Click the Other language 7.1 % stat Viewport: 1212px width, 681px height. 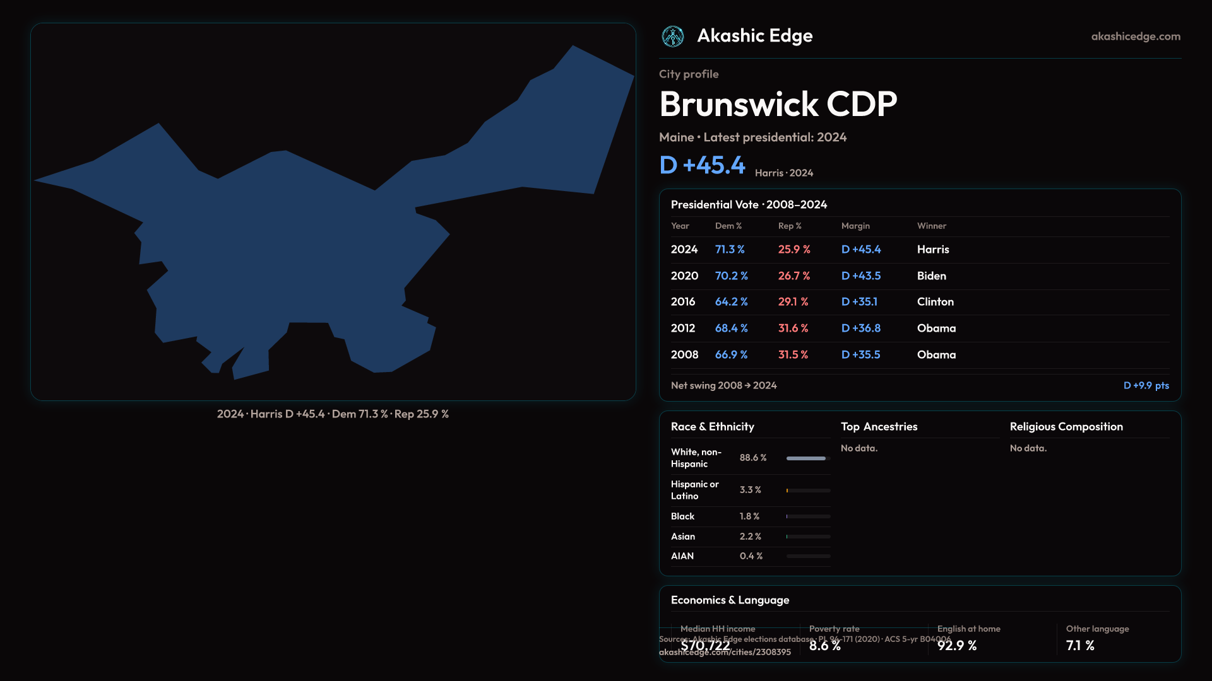pyautogui.click(x=1080, y=646)
